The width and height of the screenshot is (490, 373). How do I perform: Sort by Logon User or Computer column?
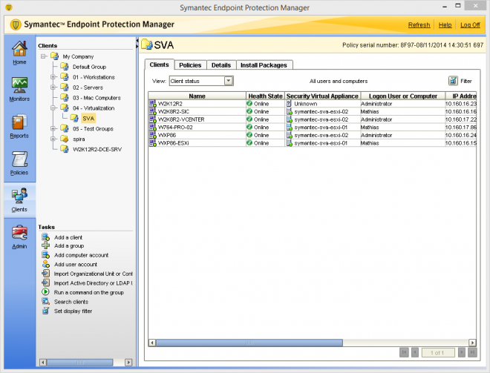tap(403, 96)
